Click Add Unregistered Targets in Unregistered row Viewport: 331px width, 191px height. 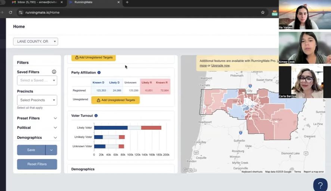(115, 100)
